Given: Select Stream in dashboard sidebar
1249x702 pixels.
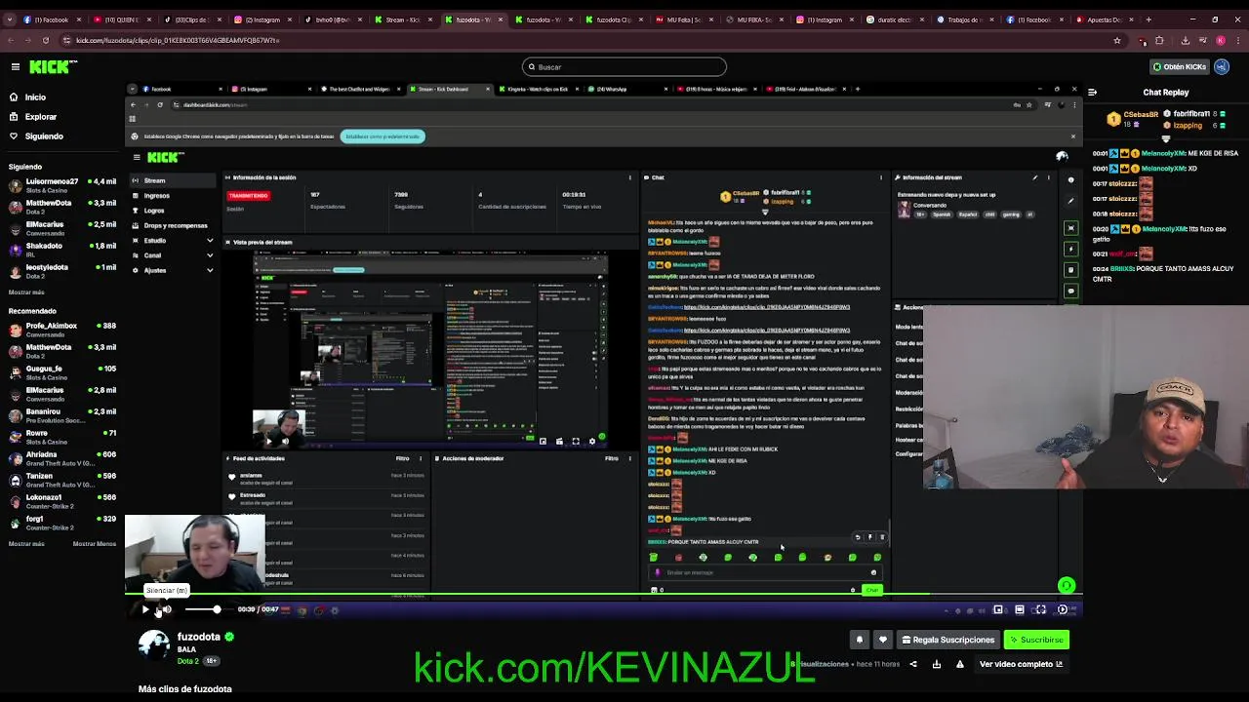Looking at the screenshot, I should tap(173, 180).
